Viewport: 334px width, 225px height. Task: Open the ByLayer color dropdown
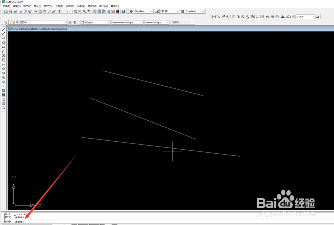pos(109,22)
